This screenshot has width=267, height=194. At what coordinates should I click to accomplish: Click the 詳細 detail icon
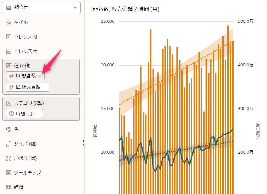point(9,187)
